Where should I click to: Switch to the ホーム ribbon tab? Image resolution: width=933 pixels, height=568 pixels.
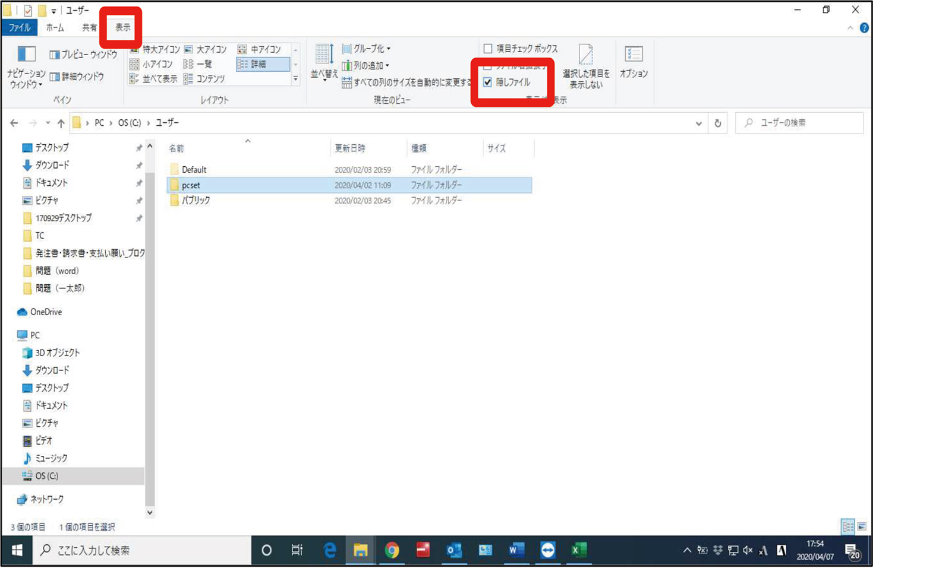tap(55, 27)
